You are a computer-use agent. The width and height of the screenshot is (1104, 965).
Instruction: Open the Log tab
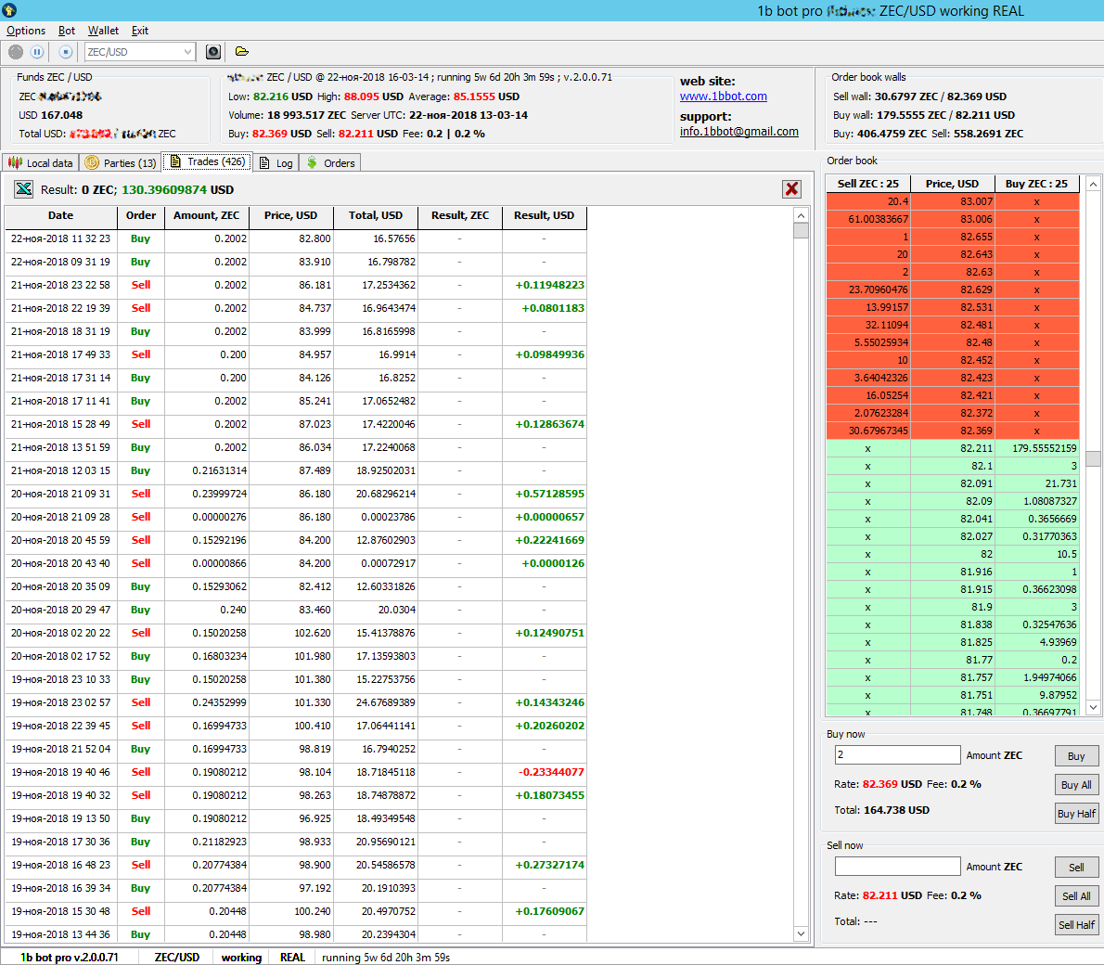click(276, 162)
